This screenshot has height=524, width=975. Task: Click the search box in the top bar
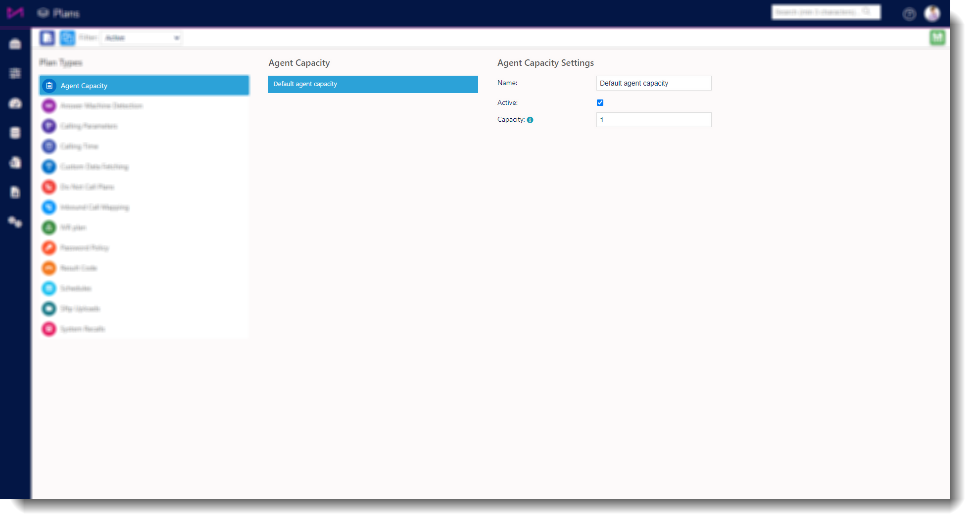pyautogui.click(x=826, y=12)
